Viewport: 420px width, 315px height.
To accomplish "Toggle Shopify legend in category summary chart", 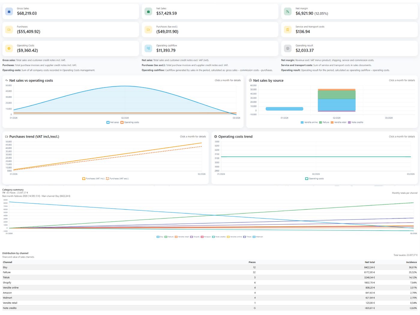I will [195, 237].
